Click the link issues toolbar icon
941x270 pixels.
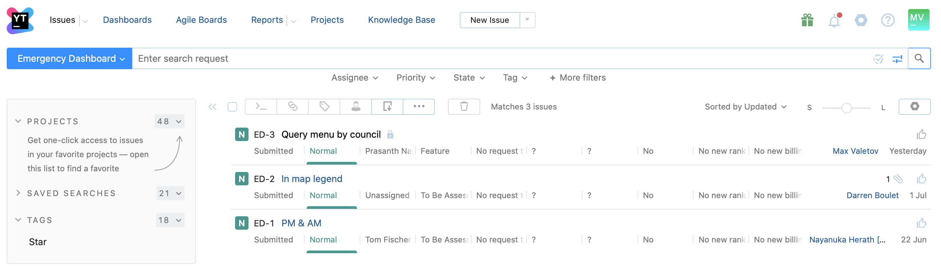pyautogui.click(x=293, y=107)
